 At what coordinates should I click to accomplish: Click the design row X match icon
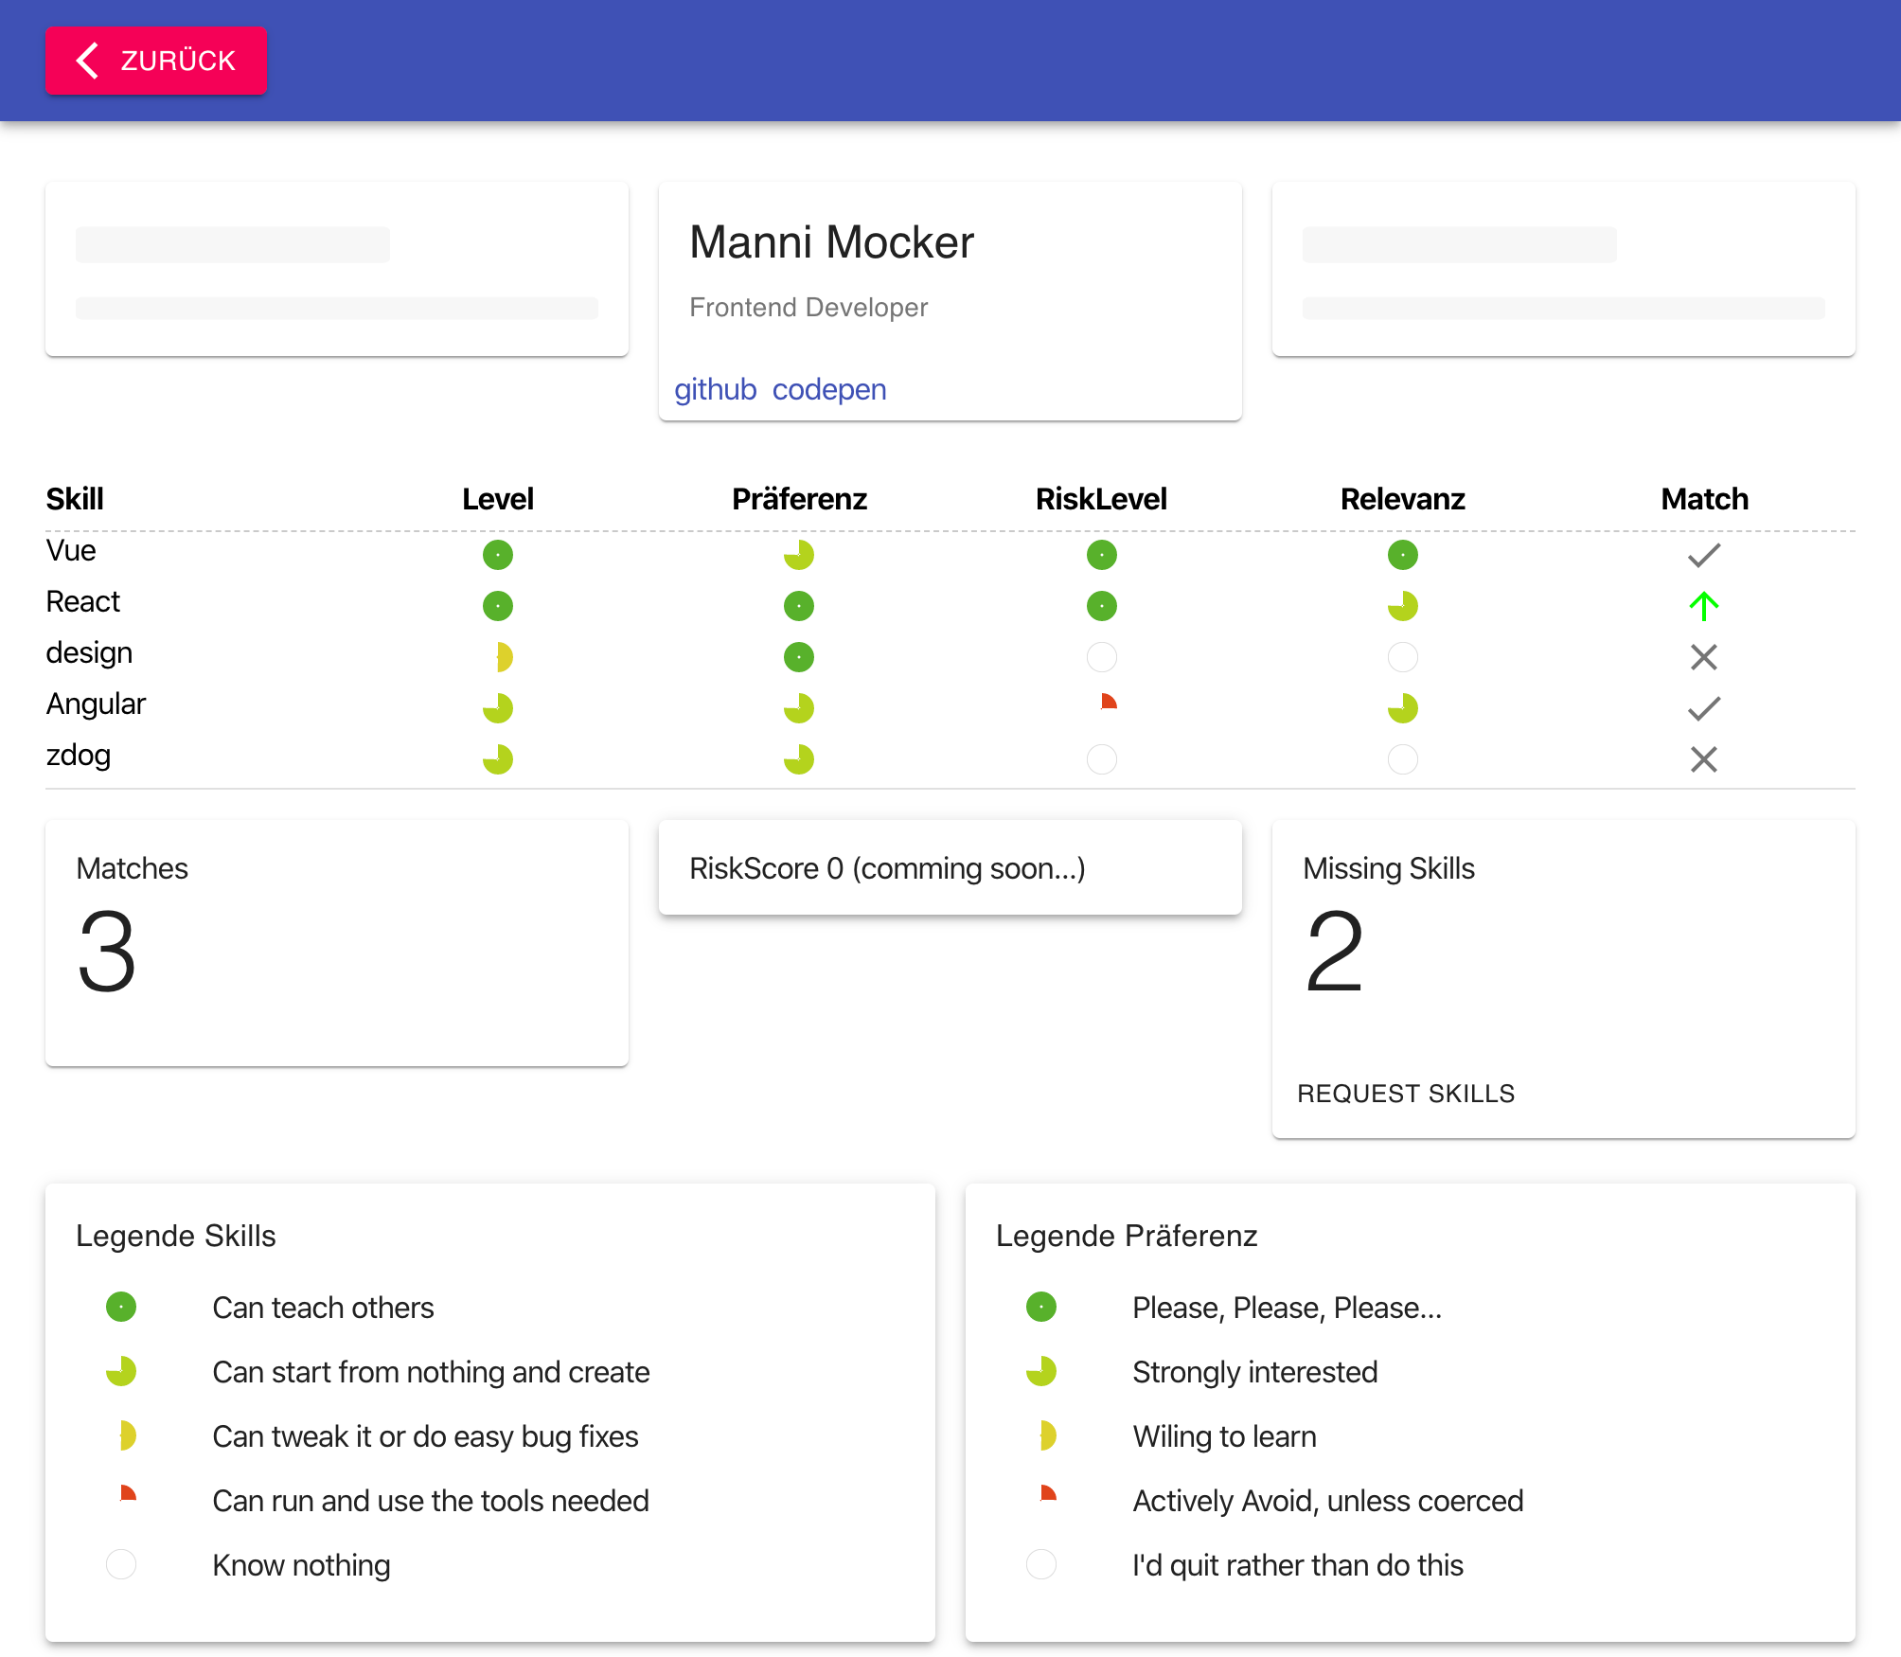coord(1704,657)
